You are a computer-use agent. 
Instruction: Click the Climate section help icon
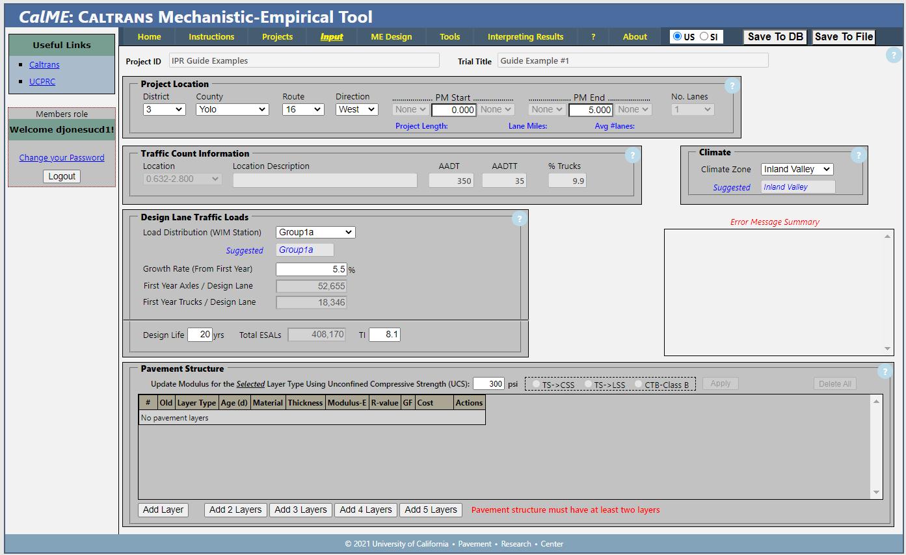(x=859, y=155)
